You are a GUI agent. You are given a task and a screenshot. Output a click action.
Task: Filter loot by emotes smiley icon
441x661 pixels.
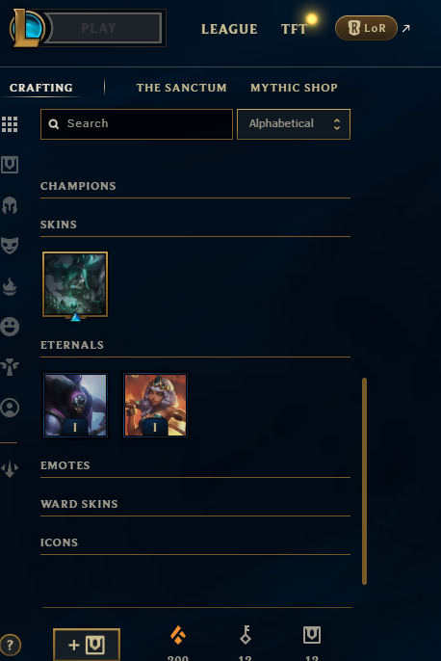(x=10, y=327)
